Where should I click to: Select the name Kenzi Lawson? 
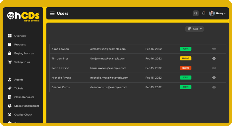(x=60, y=68)
